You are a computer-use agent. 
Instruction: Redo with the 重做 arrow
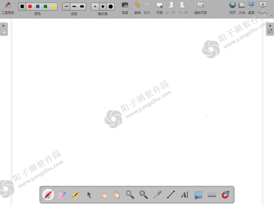(x=147, y=8)
